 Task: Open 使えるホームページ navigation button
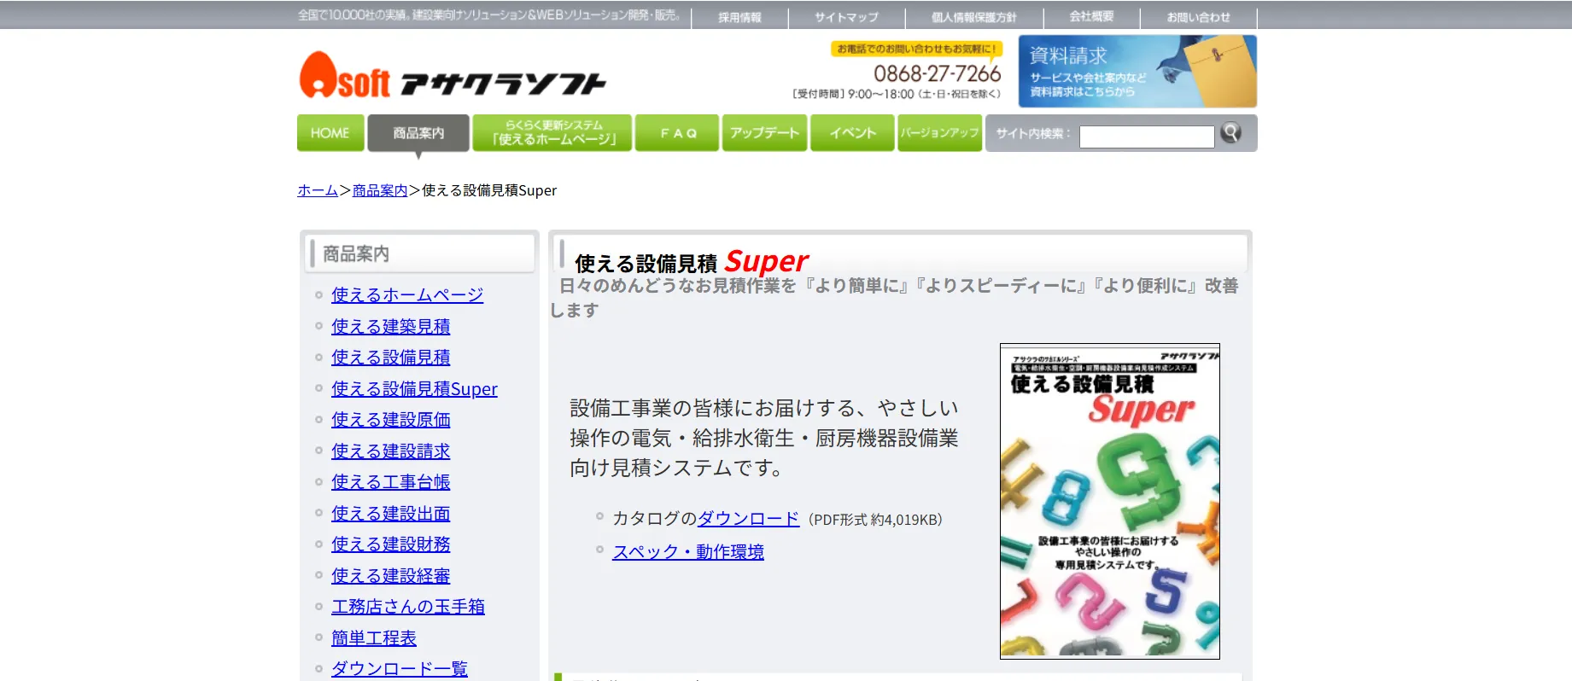(x=552, y=133)
